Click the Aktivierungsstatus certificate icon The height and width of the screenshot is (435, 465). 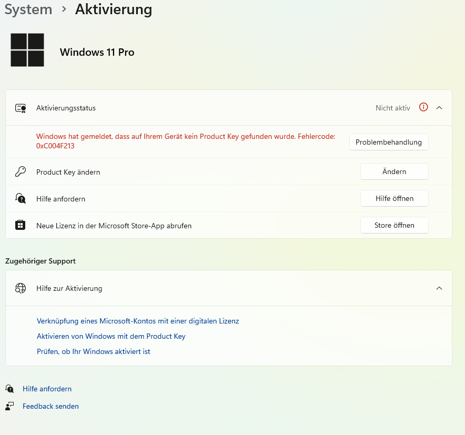[x=21, y=108]
